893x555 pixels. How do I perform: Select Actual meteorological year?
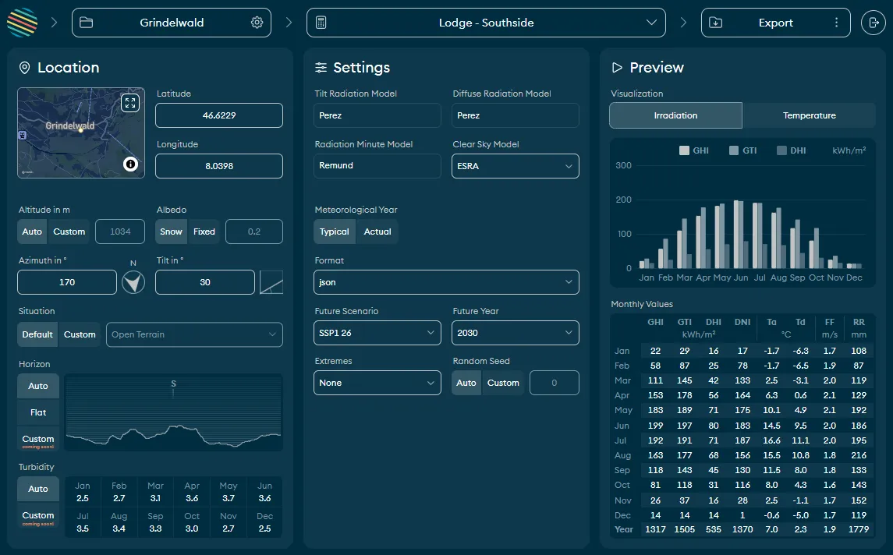[377, 232]
